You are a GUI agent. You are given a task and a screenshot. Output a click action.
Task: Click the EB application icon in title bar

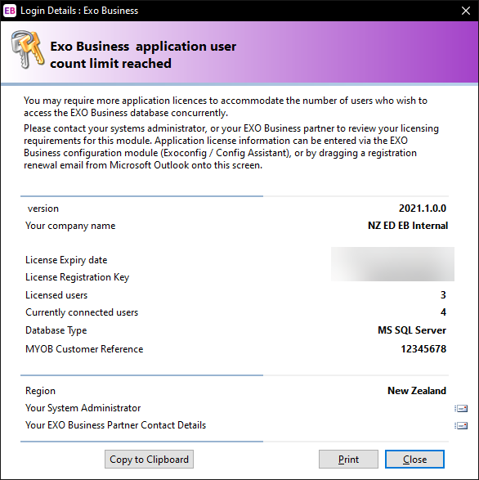10,11
